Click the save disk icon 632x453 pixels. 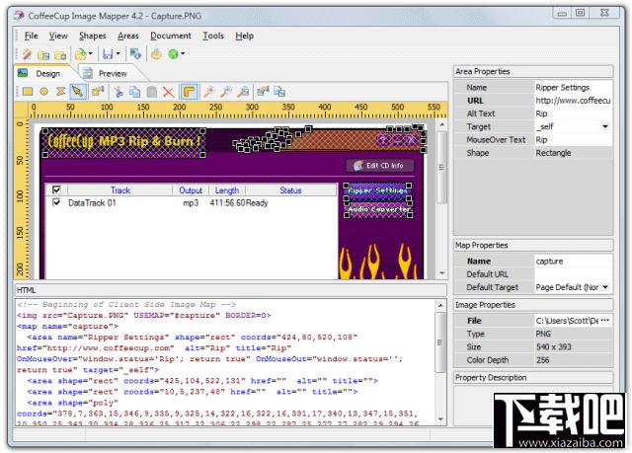pyautogui.click(x=105, y=54)
